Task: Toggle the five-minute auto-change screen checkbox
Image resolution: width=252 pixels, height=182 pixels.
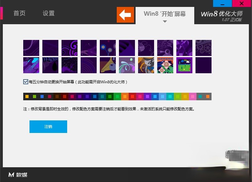Action: [x=25, y=81]
